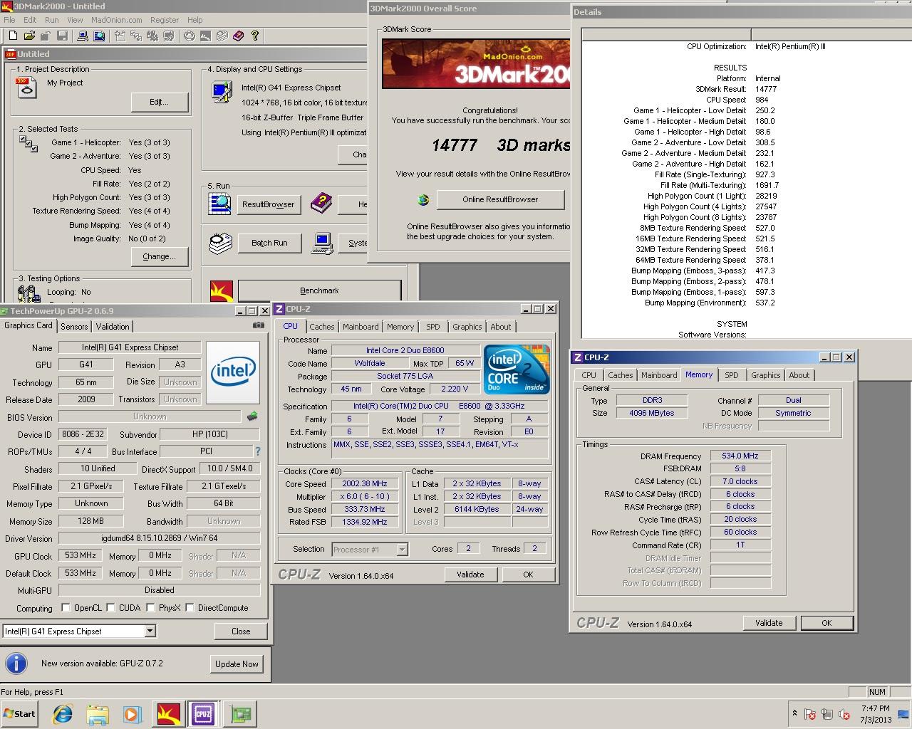Click Validate in front CPU-Z window
This screenshot has width=912, height=729.
[x=470, y=575]
